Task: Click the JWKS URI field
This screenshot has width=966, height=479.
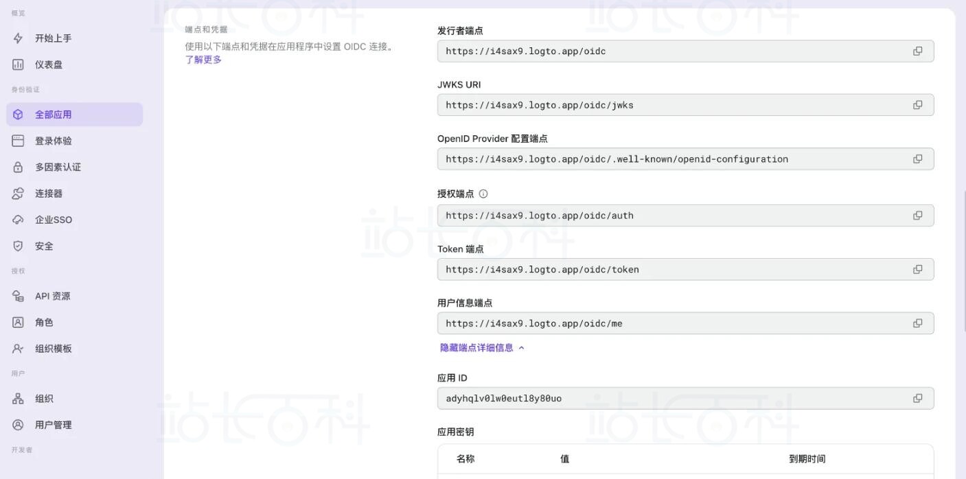Action: 685,105
